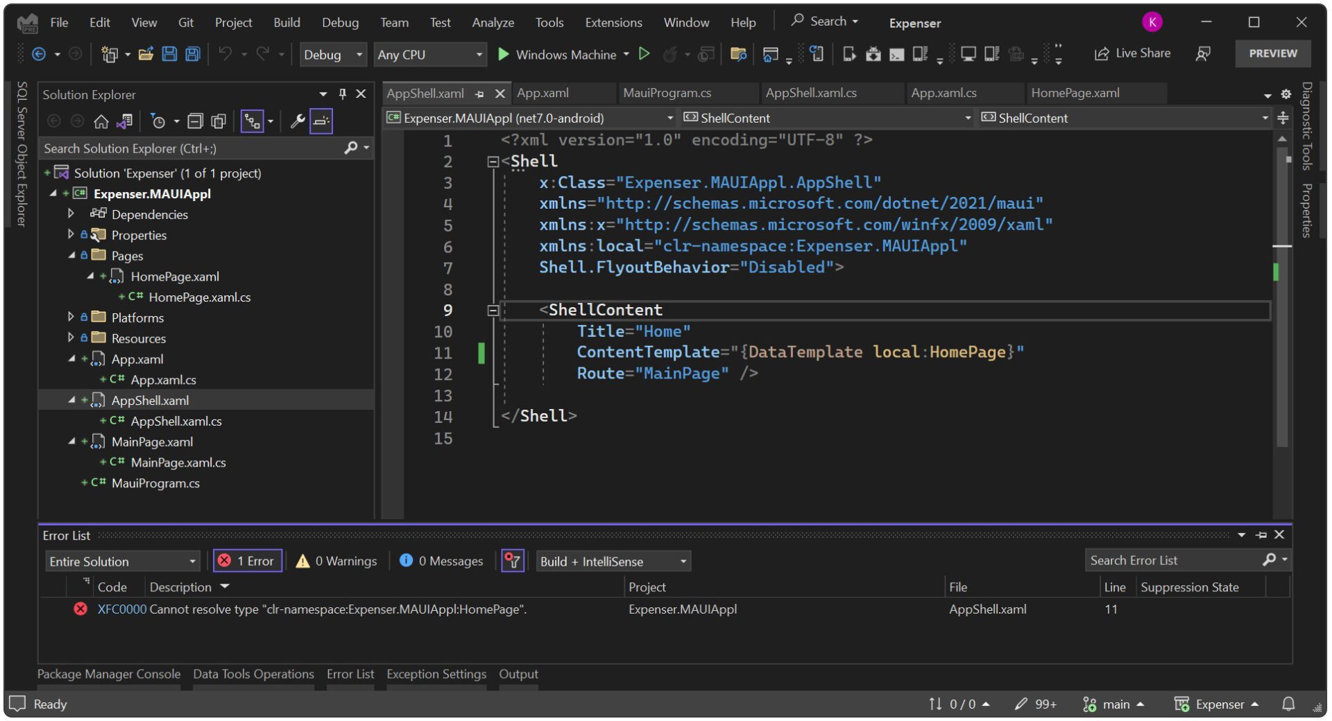
Task: Toggle the 0 Messages filter
Action: [441, 561]
